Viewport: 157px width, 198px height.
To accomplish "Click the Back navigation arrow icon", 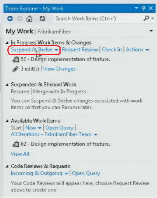I will coord(10,19).
